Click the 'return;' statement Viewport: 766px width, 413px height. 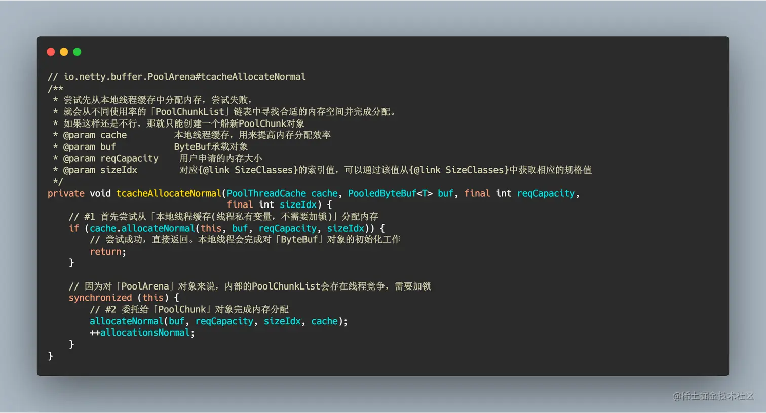click(108, 252)
